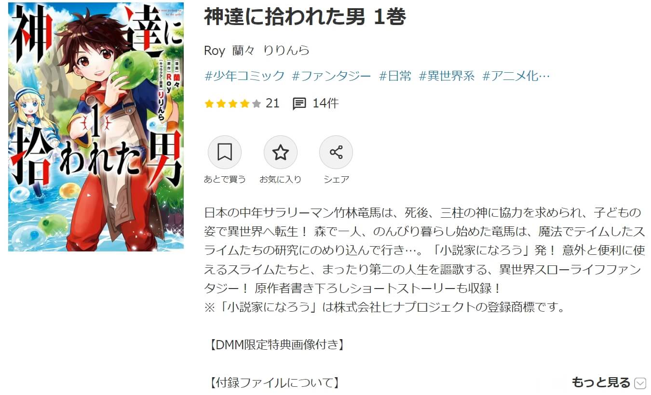
Task: Open the review comments icon
Action: [x=299, y=104]
